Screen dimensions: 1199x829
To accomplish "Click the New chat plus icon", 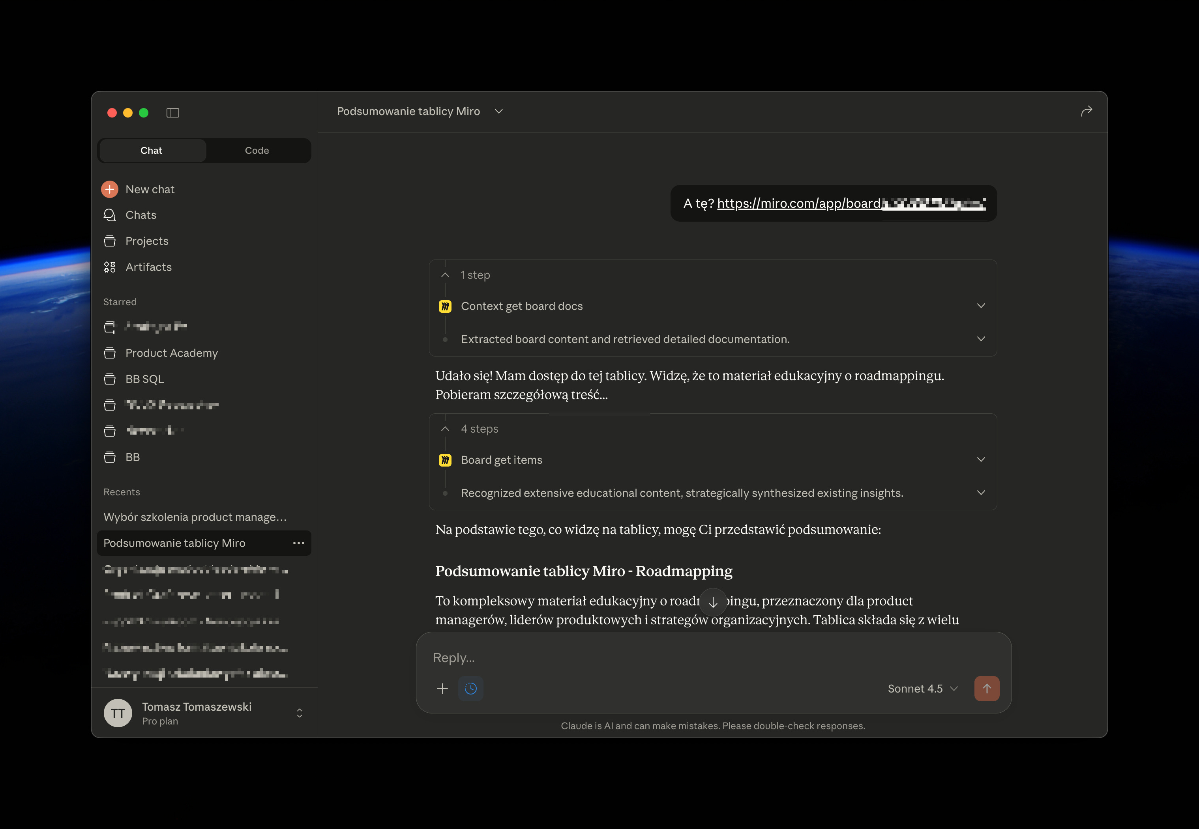I will [x=110, y=190].
